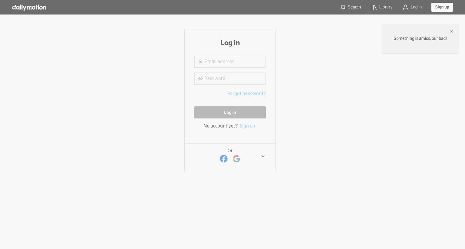Log in with the Google icon
465x249 pixels.
(x=236, y=159)
